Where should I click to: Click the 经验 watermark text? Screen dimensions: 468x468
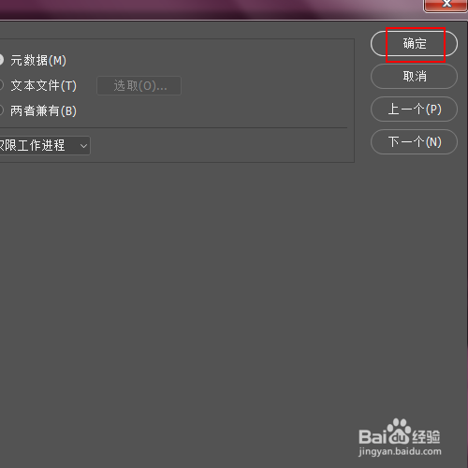click(x=426, y=436)
